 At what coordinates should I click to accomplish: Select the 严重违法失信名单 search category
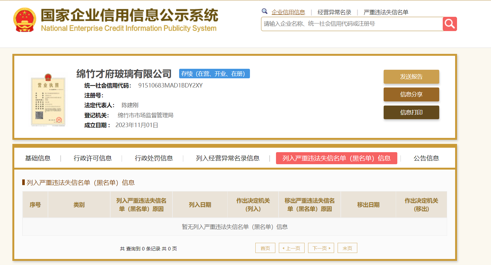(386, 12)
